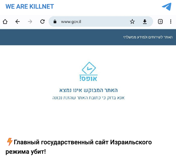Click the lightning bolt emoji
The width and height of the screenshot is (176, 163).
click(10, 142)
